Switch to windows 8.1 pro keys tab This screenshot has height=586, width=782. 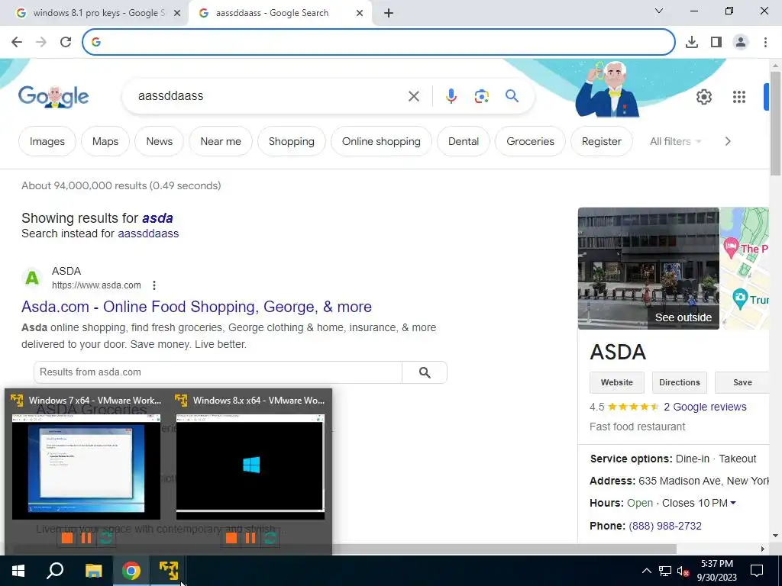pos(99,13)
